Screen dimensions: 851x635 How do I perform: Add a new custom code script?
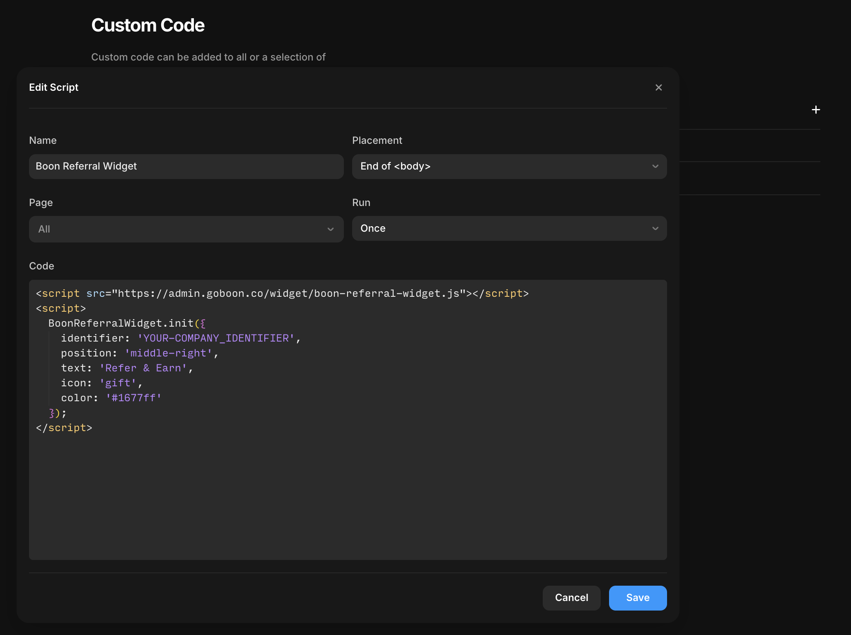pyautogui.click(x=816, y=110)
